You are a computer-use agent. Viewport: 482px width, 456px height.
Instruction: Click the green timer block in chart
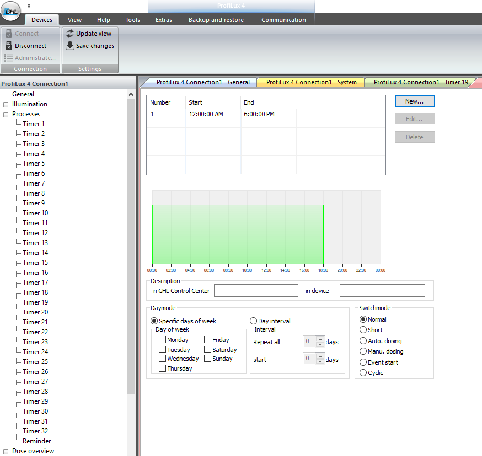(238, 235)
